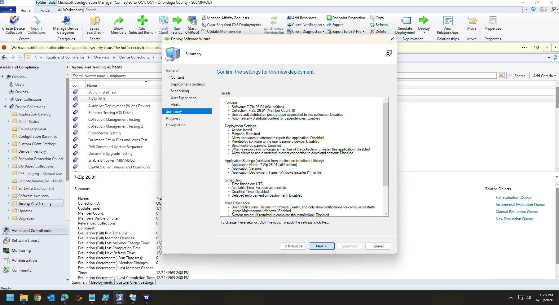This screenshot has width=559, height=305.
Task: Open Client Diagnostics dropdown
Action: [306, 32]
